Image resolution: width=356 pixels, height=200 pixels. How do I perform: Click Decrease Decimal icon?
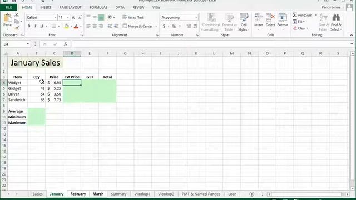(195, 26)
